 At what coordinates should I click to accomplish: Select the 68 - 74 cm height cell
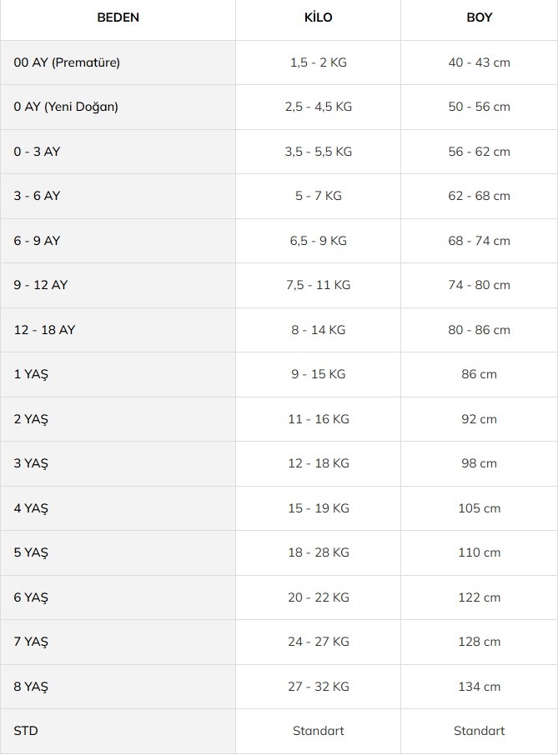tap(479, 240)
